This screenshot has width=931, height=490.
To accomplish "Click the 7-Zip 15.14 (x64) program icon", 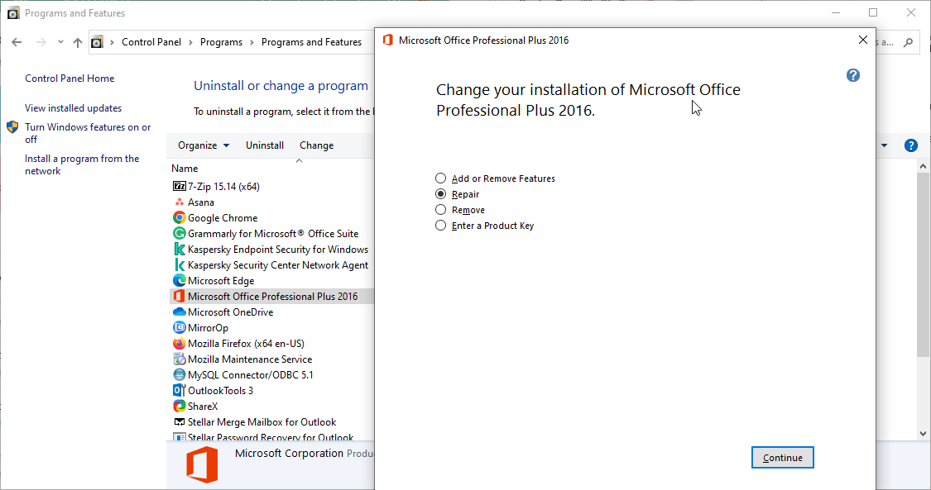I will 179,186.
